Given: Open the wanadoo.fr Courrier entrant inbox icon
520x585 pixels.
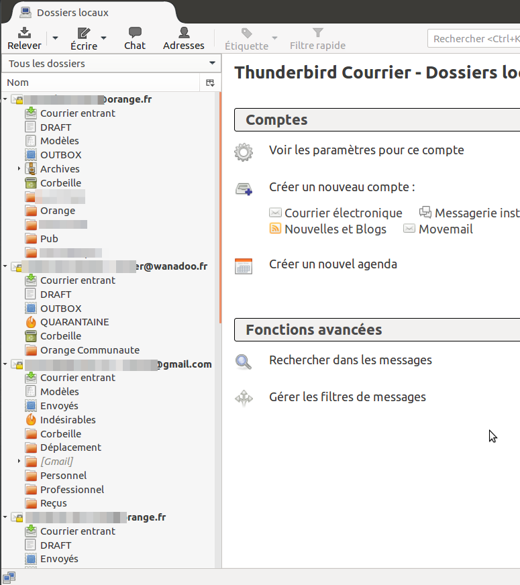Looking at the screenshot, I should pyautogui.click(x=31, y=280).
